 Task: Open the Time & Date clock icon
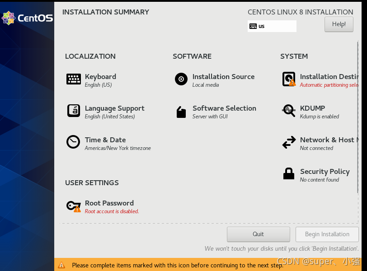[x=73, y=142]
